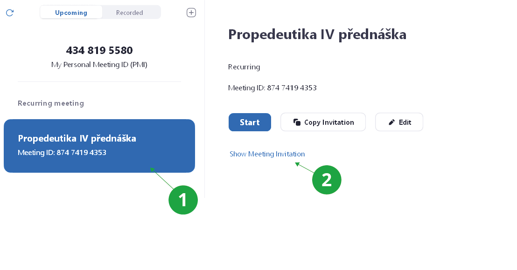Click the Recurring meeting section header

(51, 103)
